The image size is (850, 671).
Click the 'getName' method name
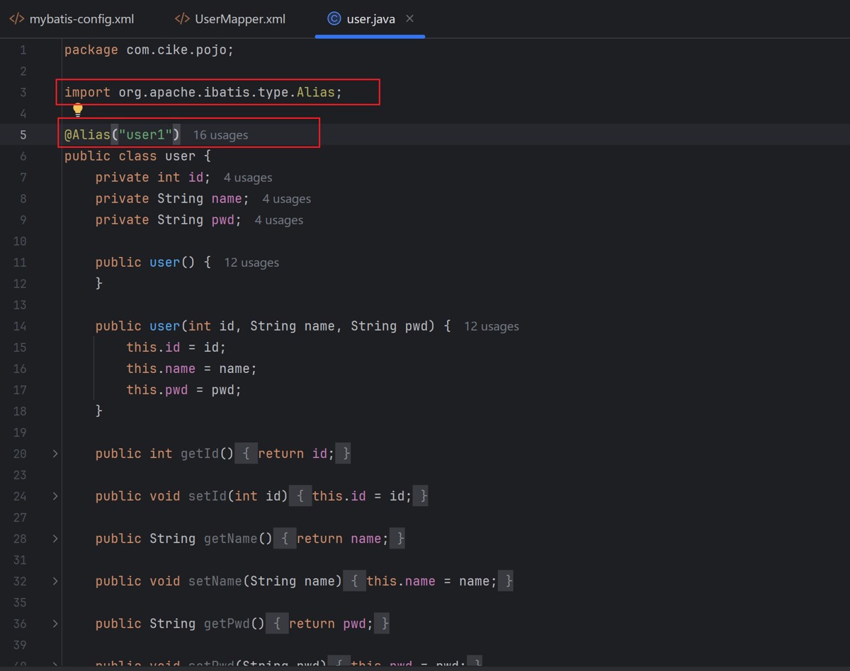[231, 539]
